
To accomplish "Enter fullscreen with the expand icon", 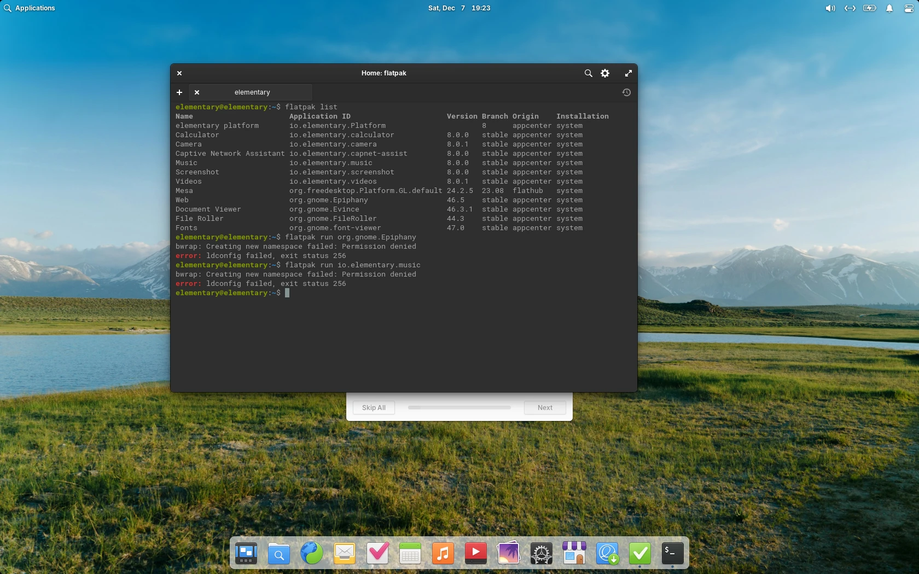I will pyautogui.click(x=628, y=73).
